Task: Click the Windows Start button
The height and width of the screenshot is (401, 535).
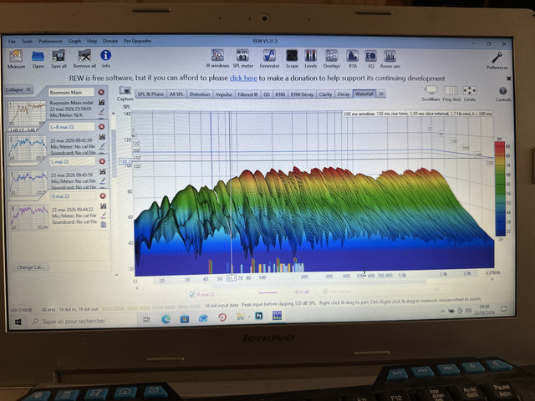Action: pyautogui.click(x=18, y=322)
